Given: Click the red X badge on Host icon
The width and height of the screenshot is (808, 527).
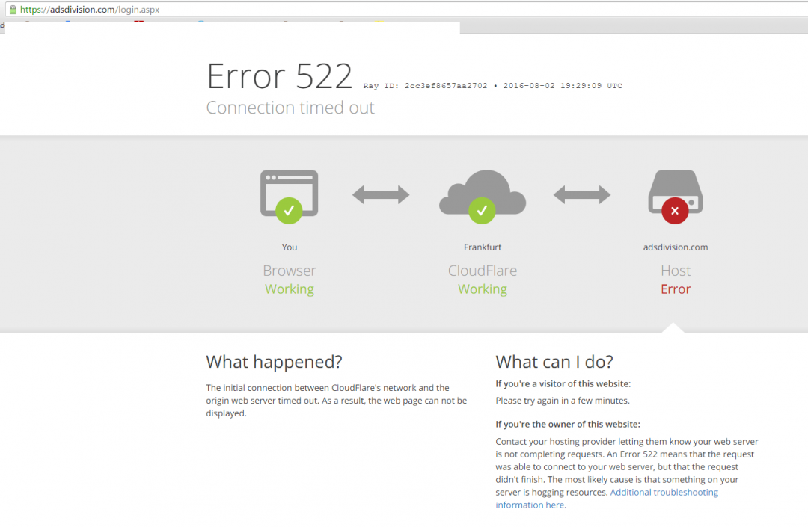Looking at the screenshot, I should point(675,211).
